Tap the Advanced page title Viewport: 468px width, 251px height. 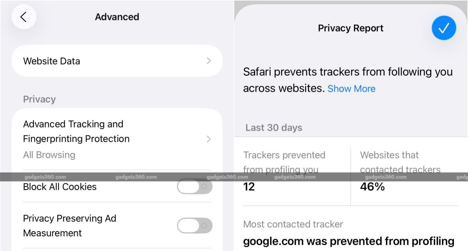click(117, 17)
